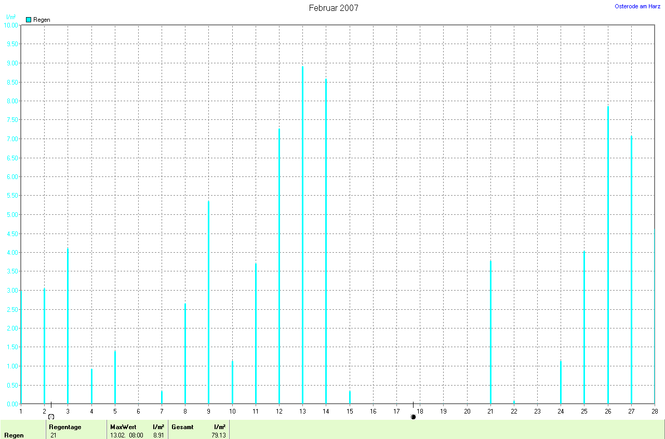Select the 8.91 max value cell
Viewport: 665px width, 439px height.
[158, 435]
